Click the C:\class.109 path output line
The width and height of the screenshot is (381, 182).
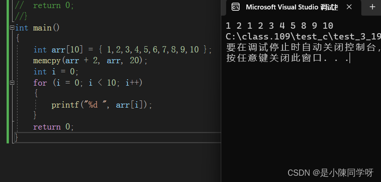tap(303, 37)
